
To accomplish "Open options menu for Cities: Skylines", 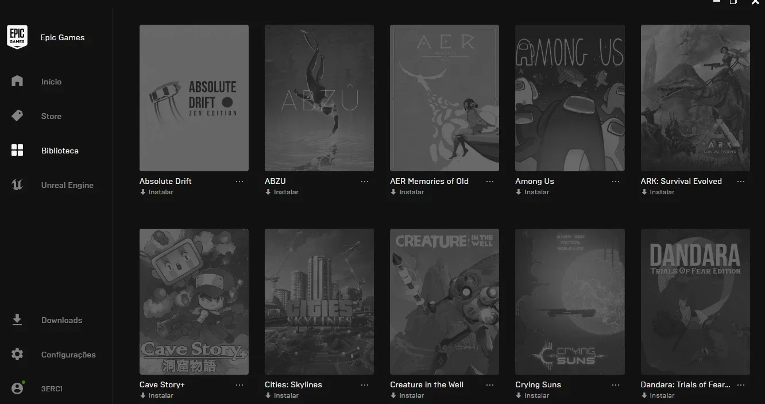I will 365,384.
